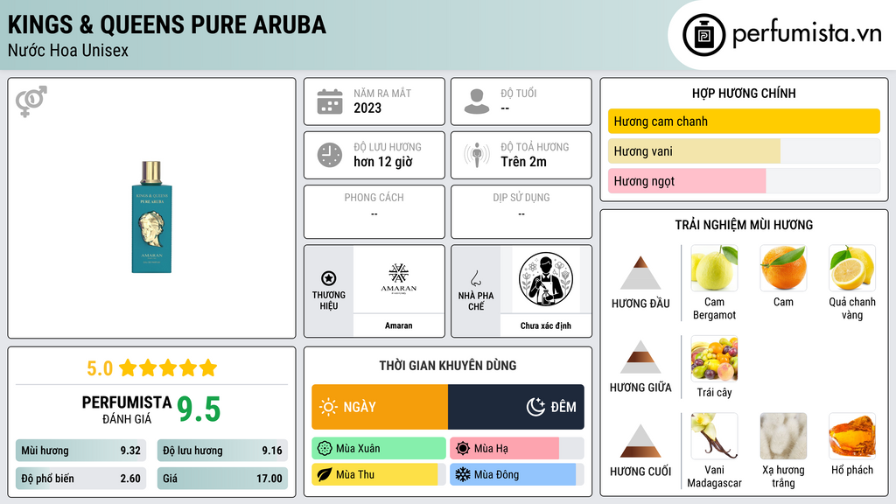Click the Độ lưu hương 9.16 score bar
Screen dimensions: 896x504
(222, 451)
